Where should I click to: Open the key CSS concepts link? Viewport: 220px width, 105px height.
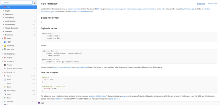188,9
